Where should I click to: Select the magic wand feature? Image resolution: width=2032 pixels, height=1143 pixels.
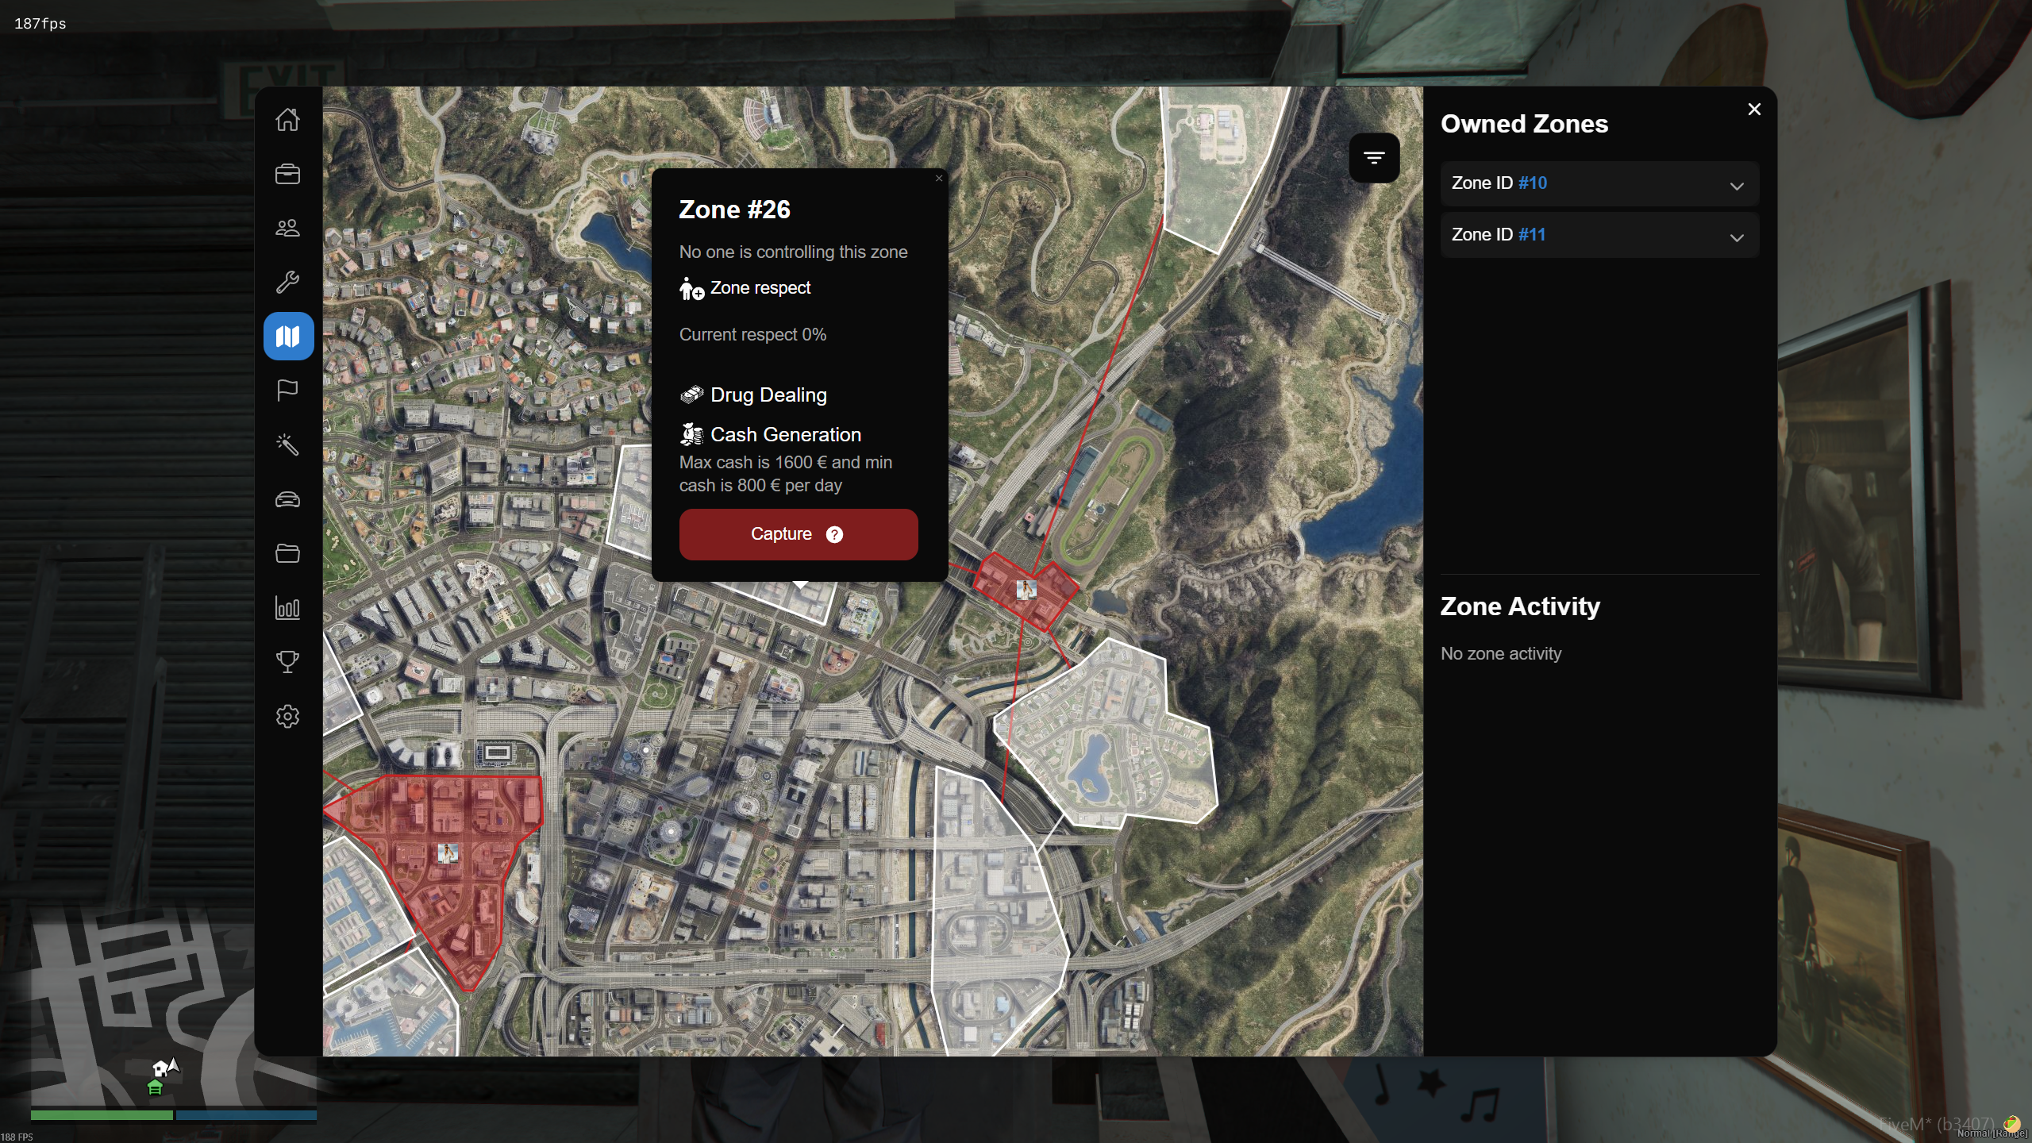point(287,444)
